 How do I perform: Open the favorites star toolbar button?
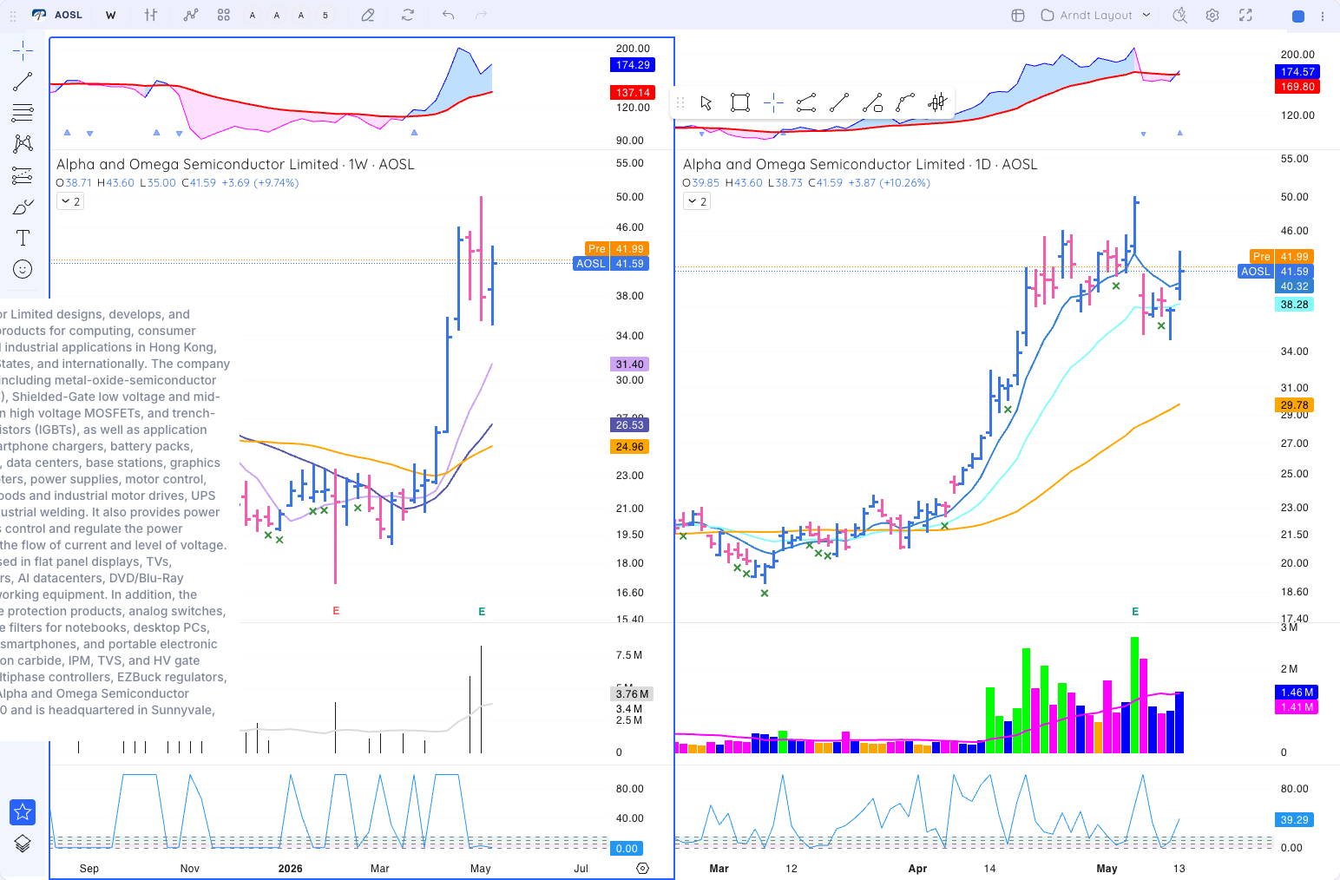tap(23, 811)
